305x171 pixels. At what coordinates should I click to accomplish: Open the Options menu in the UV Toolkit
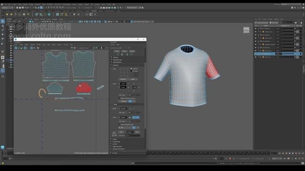point(112,45)
